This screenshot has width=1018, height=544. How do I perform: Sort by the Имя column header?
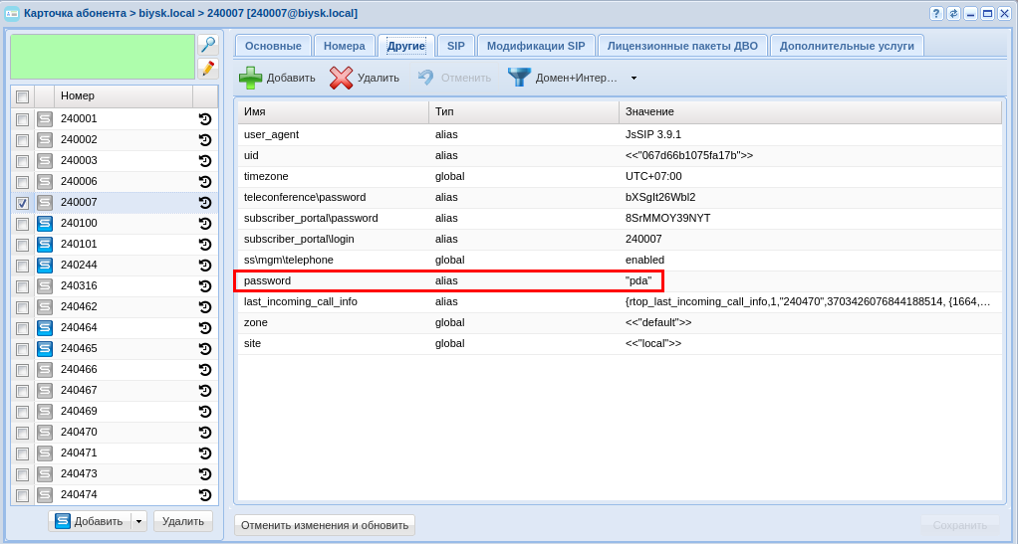(x=333, y=111)
